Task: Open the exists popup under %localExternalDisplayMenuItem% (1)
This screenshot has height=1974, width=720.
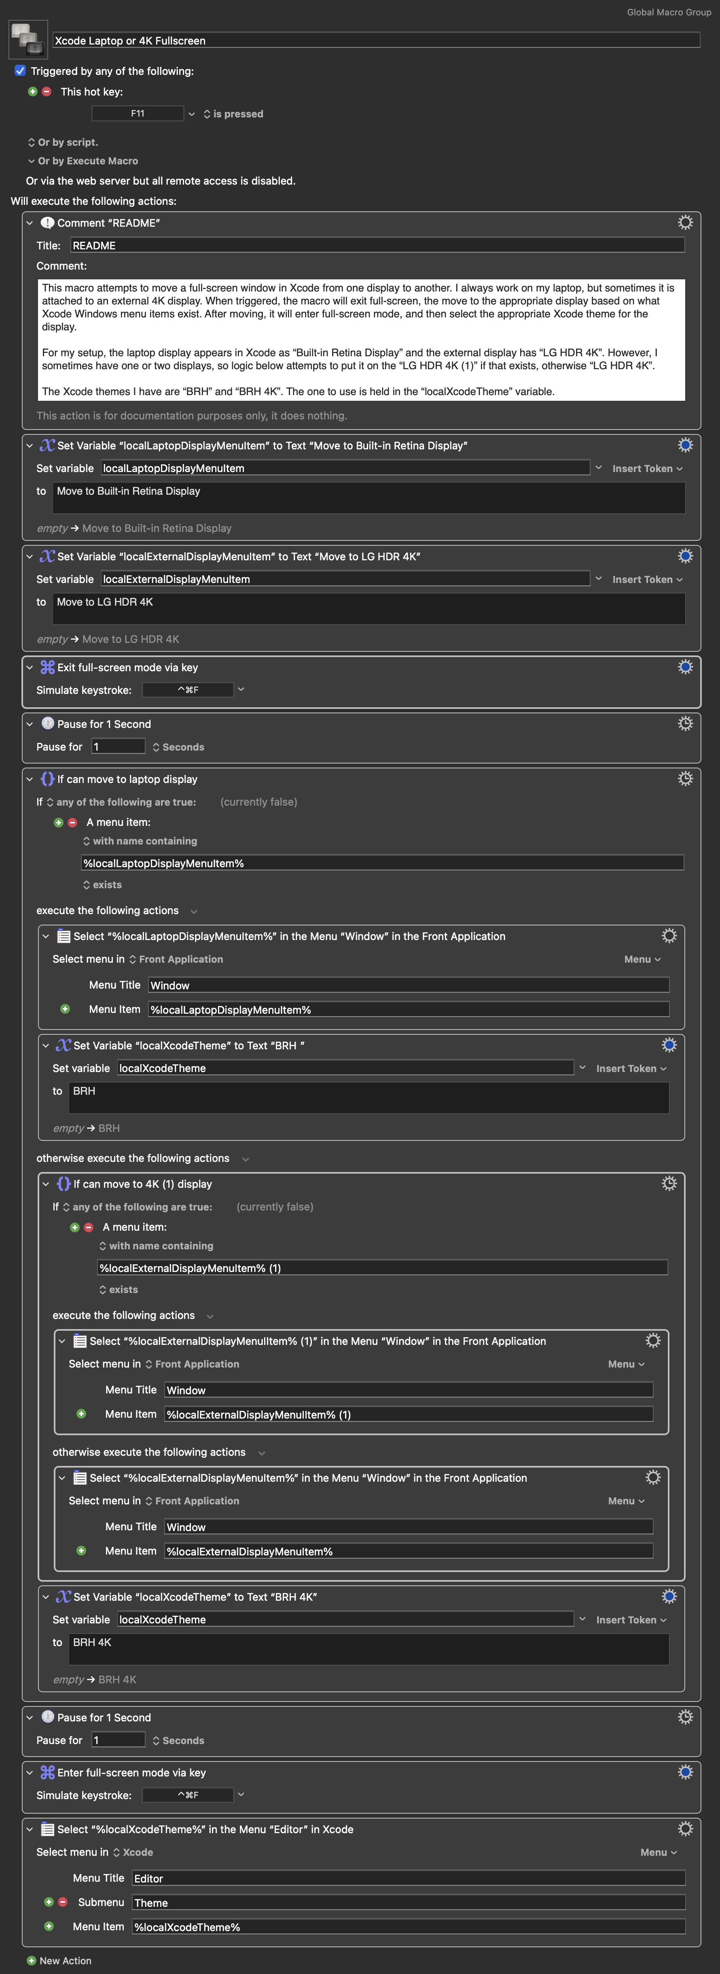Action: point(119,1289)
